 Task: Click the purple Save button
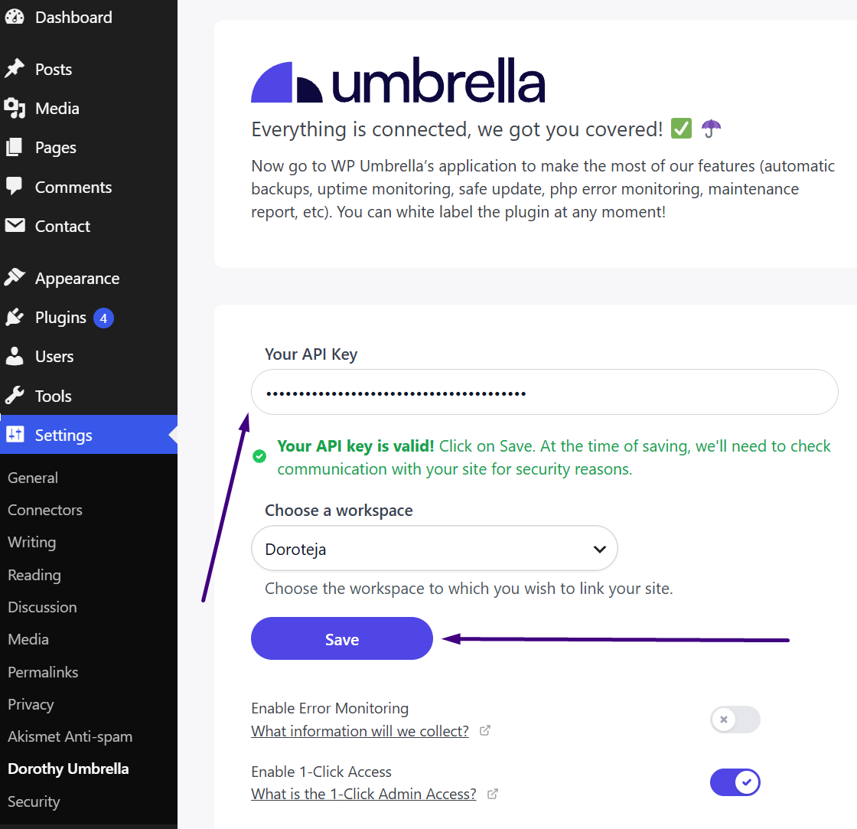[x=342, y=638]
